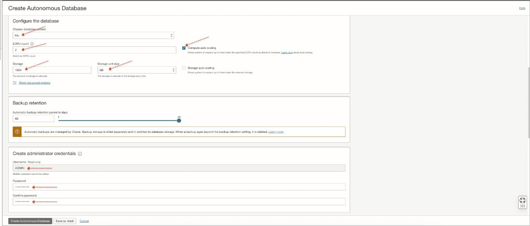Disable Compute auto scaling checkbox
Image resolution: width=530 pixels, height=226 pixels.
coord(184,48)
